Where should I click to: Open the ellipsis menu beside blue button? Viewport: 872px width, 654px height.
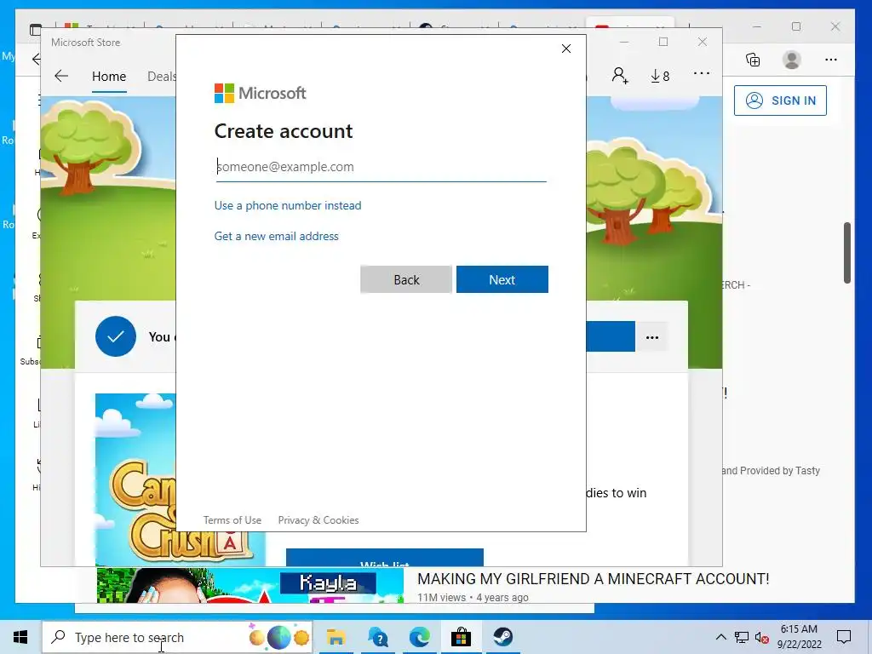[x=651, y=337]
